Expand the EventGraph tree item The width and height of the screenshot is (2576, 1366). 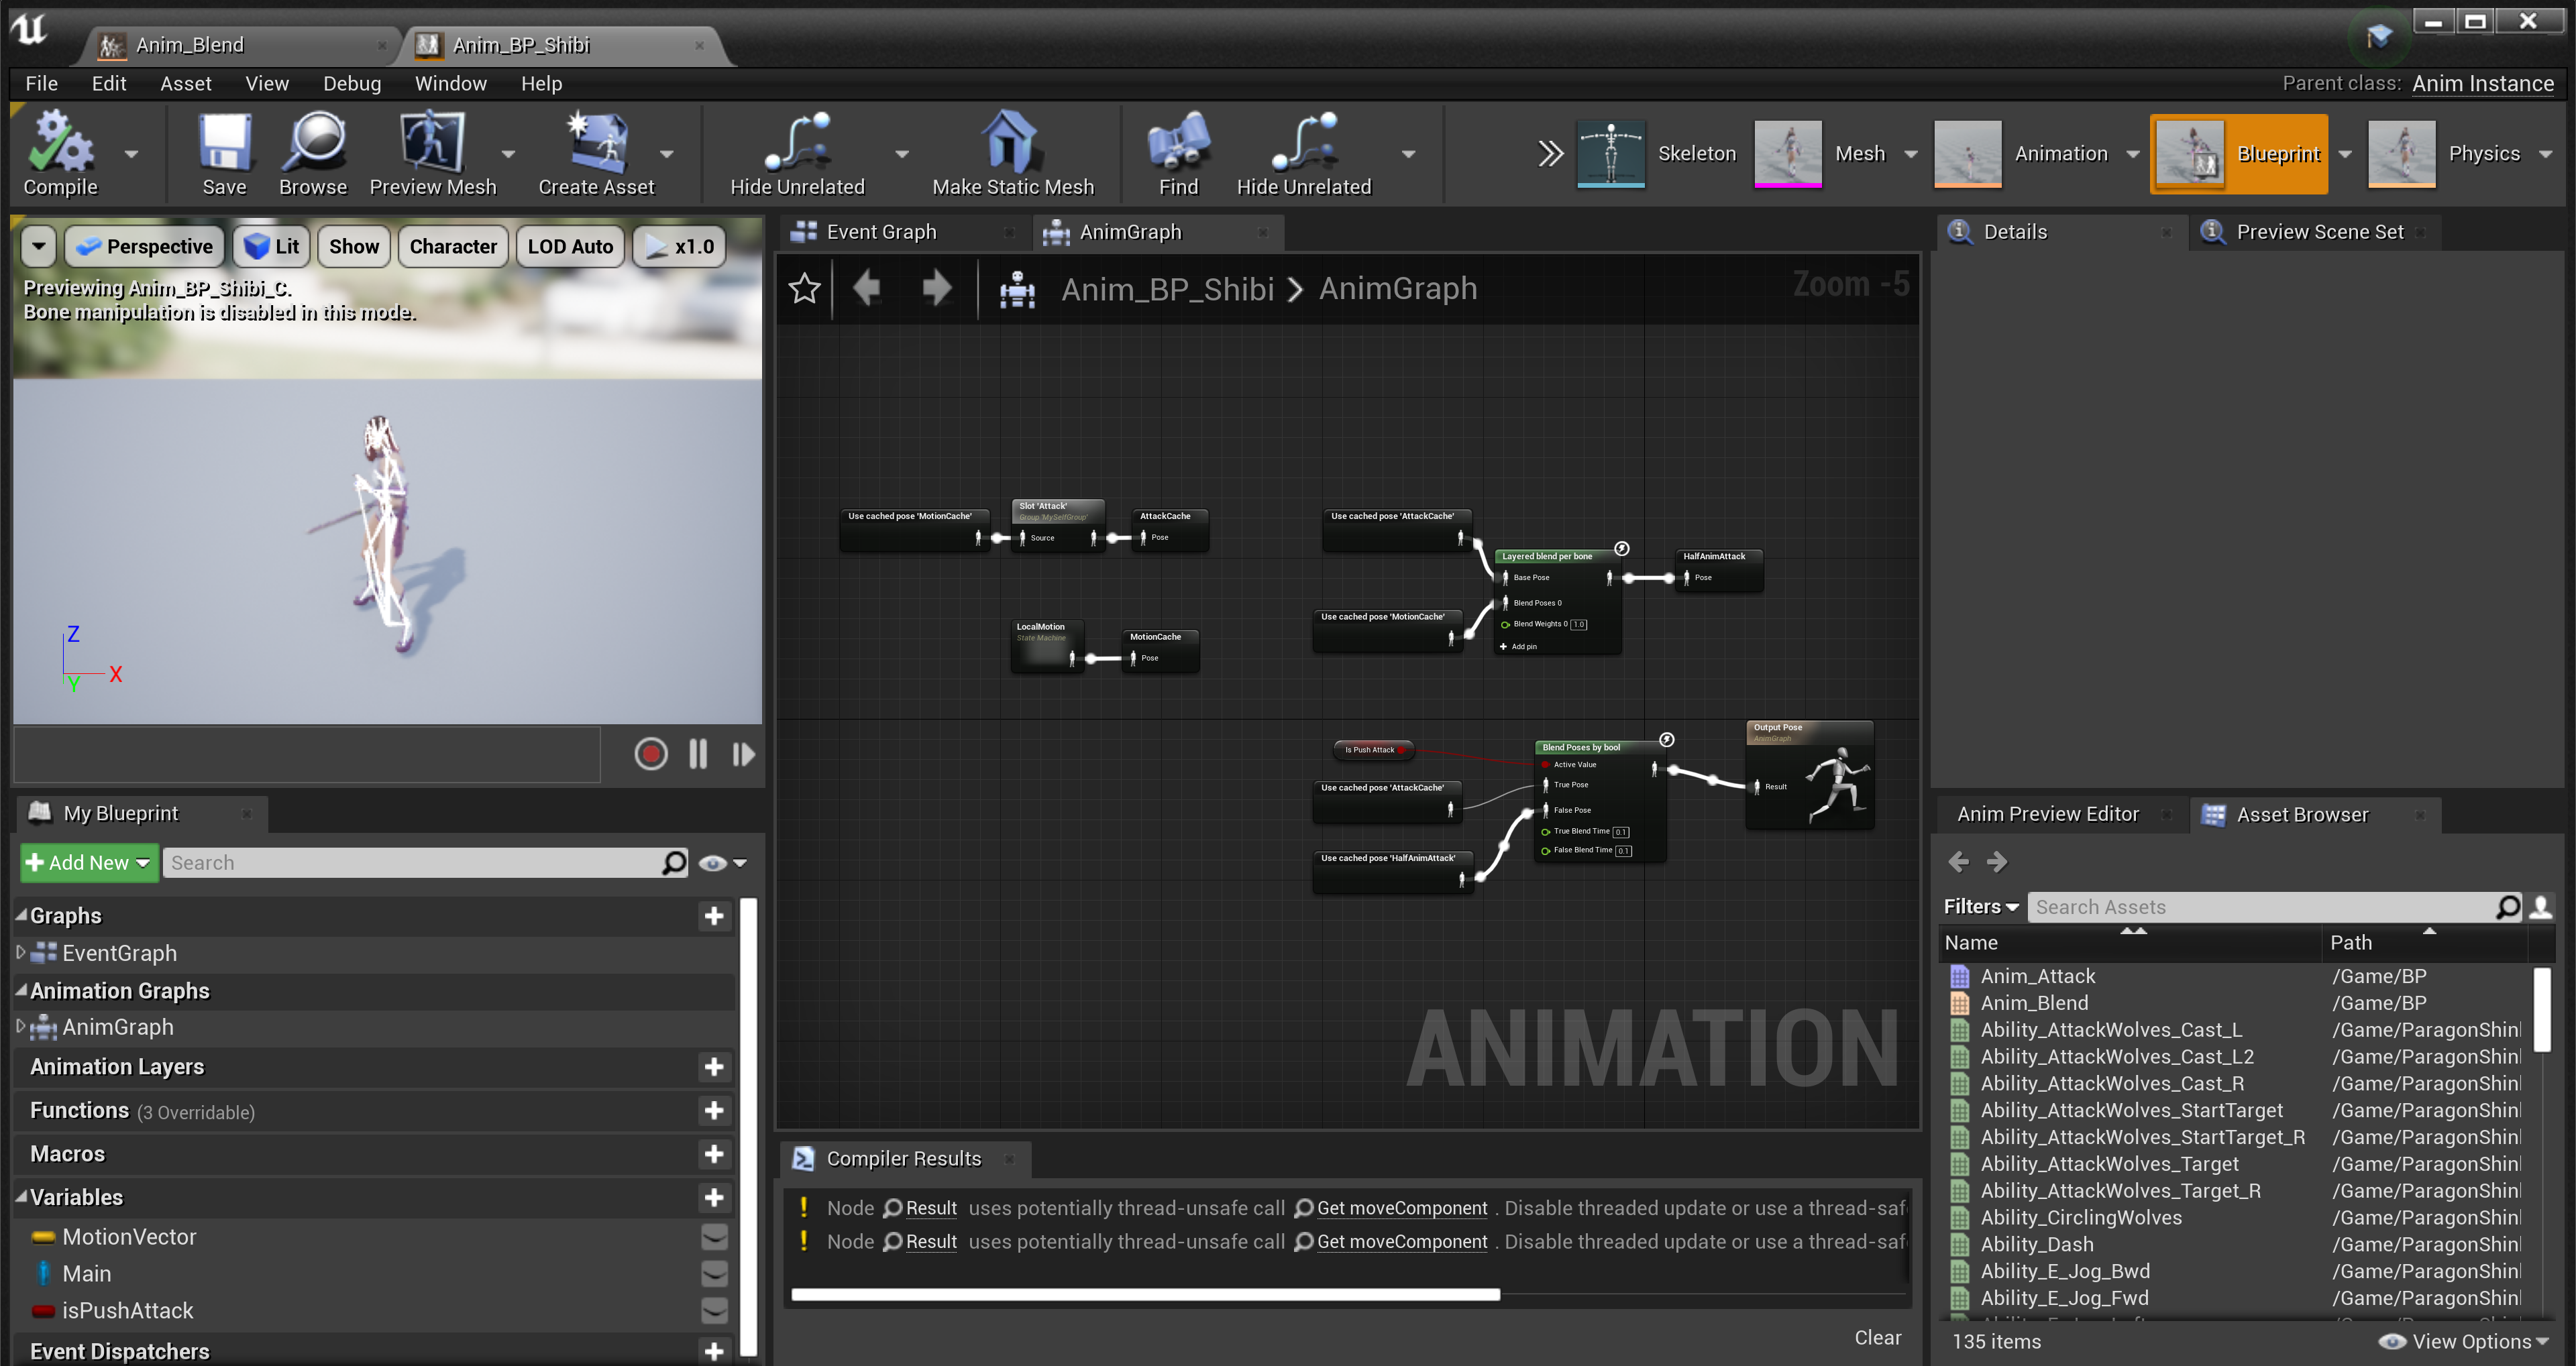[20, 953]
